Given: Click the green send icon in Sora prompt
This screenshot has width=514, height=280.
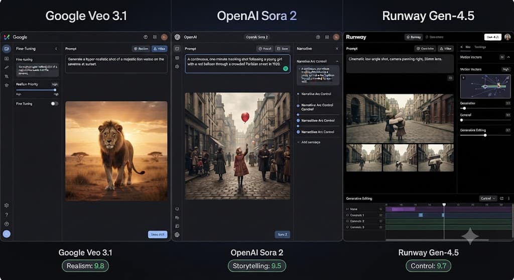Looking at the screenshot, I should click(x=286, y=68).
